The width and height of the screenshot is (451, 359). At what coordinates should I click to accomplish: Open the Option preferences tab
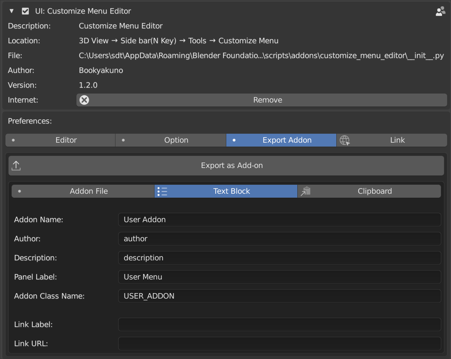(171, 140)
